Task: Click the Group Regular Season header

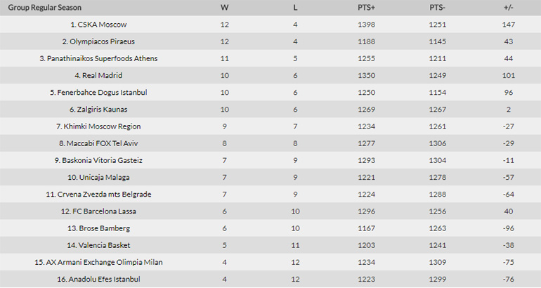Action: [x=44, y=7]
